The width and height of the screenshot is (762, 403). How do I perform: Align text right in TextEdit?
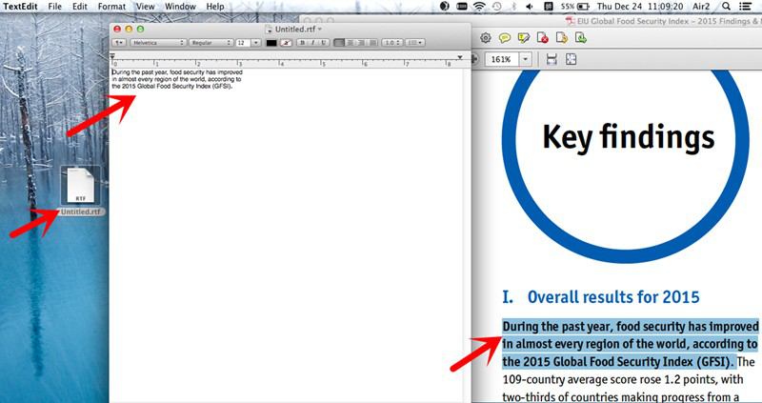[361, 43]
